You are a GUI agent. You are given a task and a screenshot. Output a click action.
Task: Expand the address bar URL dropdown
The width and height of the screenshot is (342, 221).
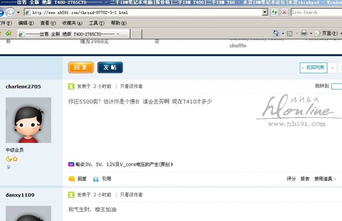(x=265, y=12)
